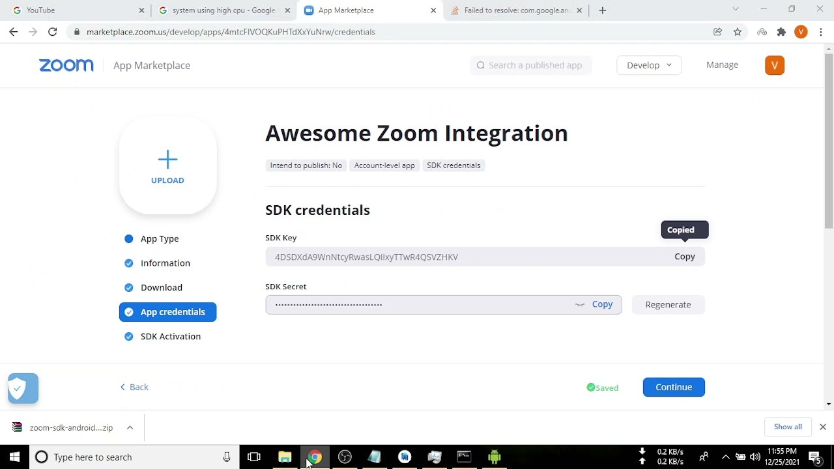Screen dimensions: 834x469
Task: Open Chrome tab search chevron
Action: pyautogui.click(x=736, y=9)
